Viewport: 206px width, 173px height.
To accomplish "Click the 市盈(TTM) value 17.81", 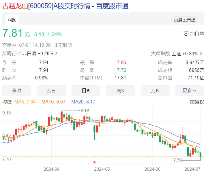I will coord(120,78).
